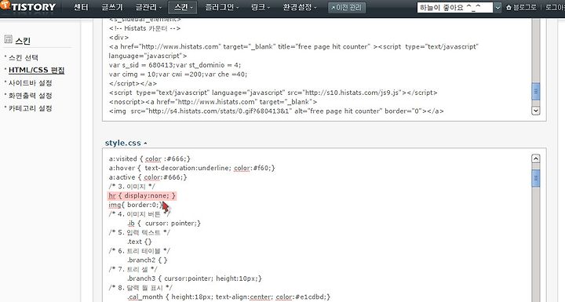Viewport: 565px width, 302px height.
Task: Click the line '.text {}'
Action: tap(140, 242)
